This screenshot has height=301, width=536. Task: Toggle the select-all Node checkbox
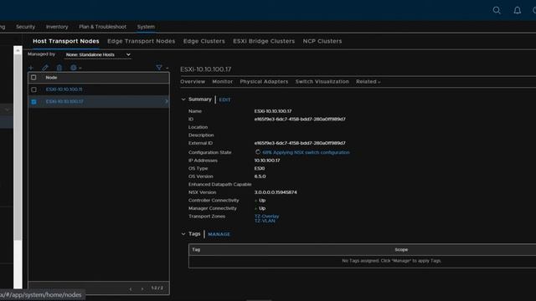(33, 78)
